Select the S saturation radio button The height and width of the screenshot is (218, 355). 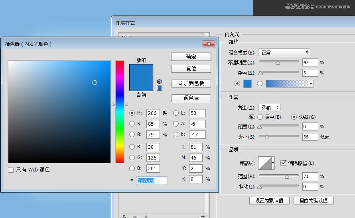tap(132, 124)
